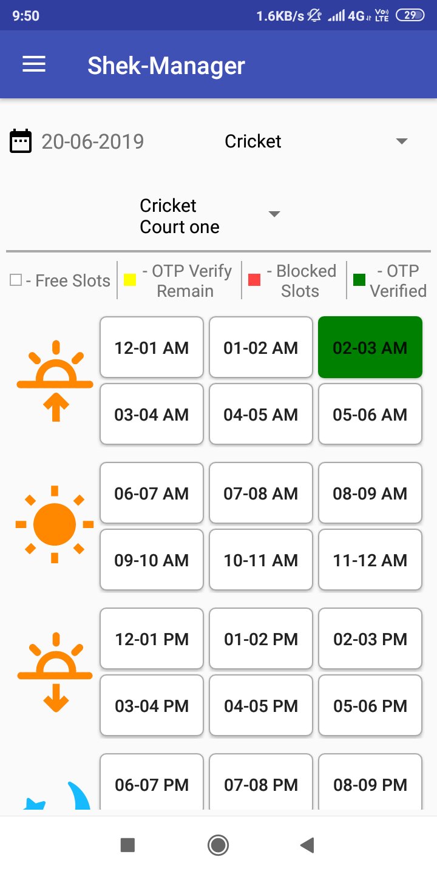Image resolution: width=437 pixels, height=874 pixels.
Task: Open the Cricket sport dropdown arrow
Action: pyautogui.click(x=401, y=141)
